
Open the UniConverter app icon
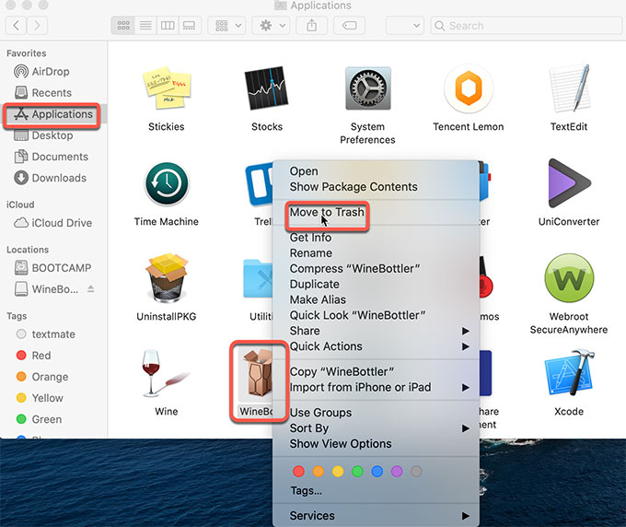pyautogui.click(x=569, y=183)
